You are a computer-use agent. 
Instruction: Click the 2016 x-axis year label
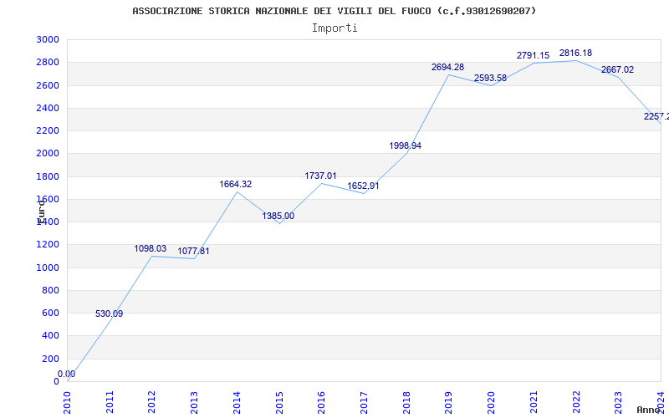tap(321, 403)
